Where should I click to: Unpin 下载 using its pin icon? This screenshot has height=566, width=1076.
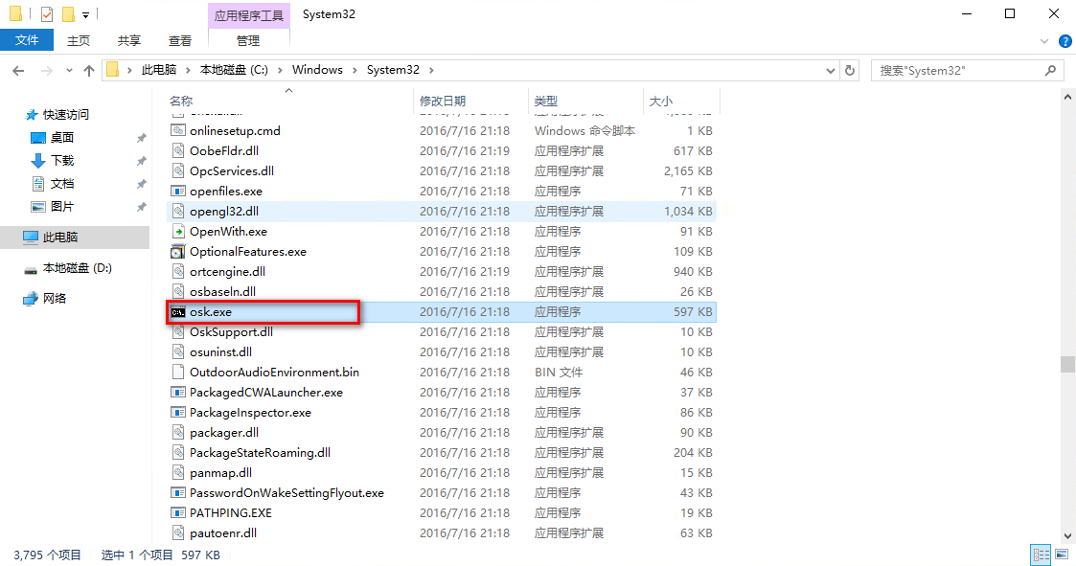point(142,161)
